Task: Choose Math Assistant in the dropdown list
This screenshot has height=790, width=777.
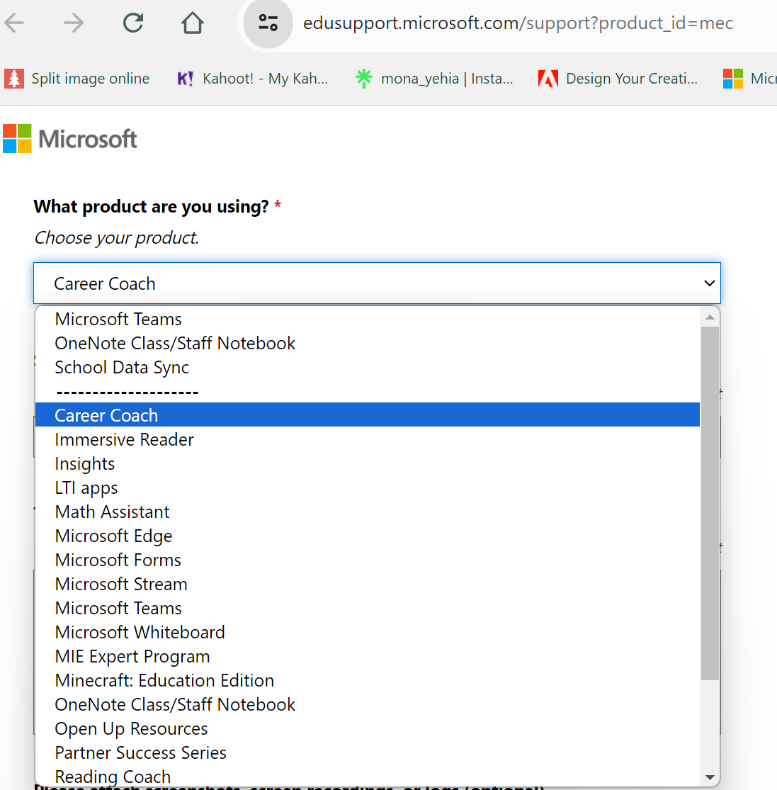Action: click(368, 512)
